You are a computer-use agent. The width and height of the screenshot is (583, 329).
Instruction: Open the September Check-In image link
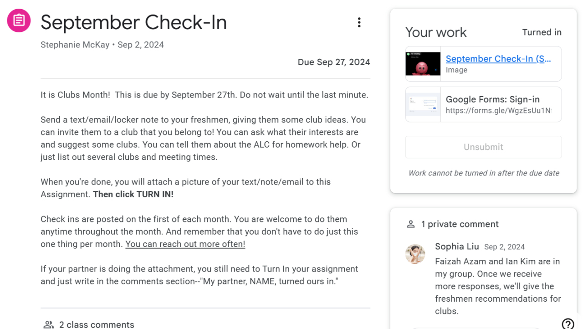coord(498,59)
